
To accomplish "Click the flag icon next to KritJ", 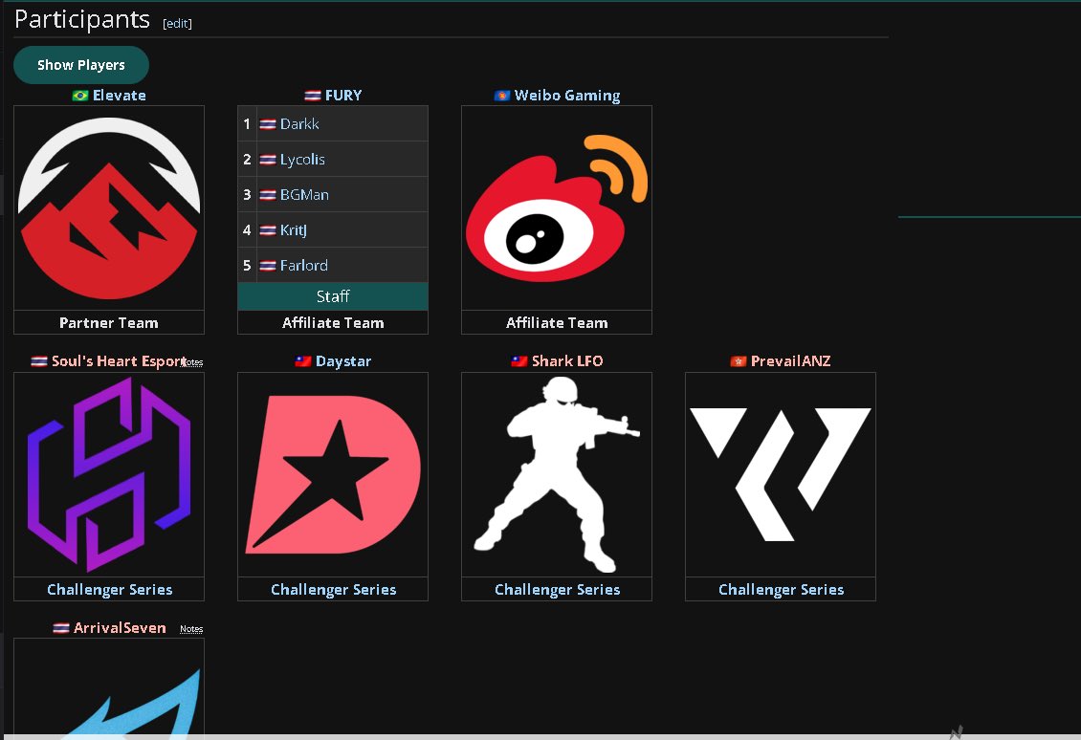I will [268, 230].
